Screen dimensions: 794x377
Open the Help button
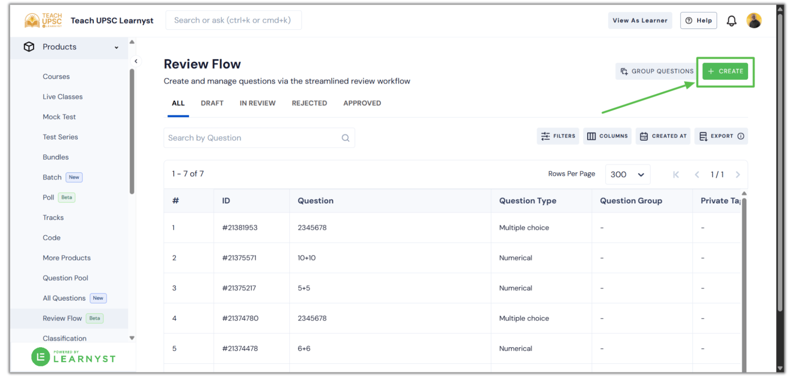pos(698,20)
